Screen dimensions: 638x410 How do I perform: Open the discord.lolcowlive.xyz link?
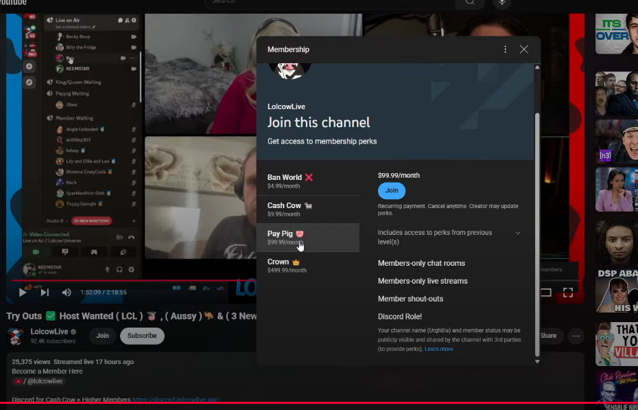point(176,400)
